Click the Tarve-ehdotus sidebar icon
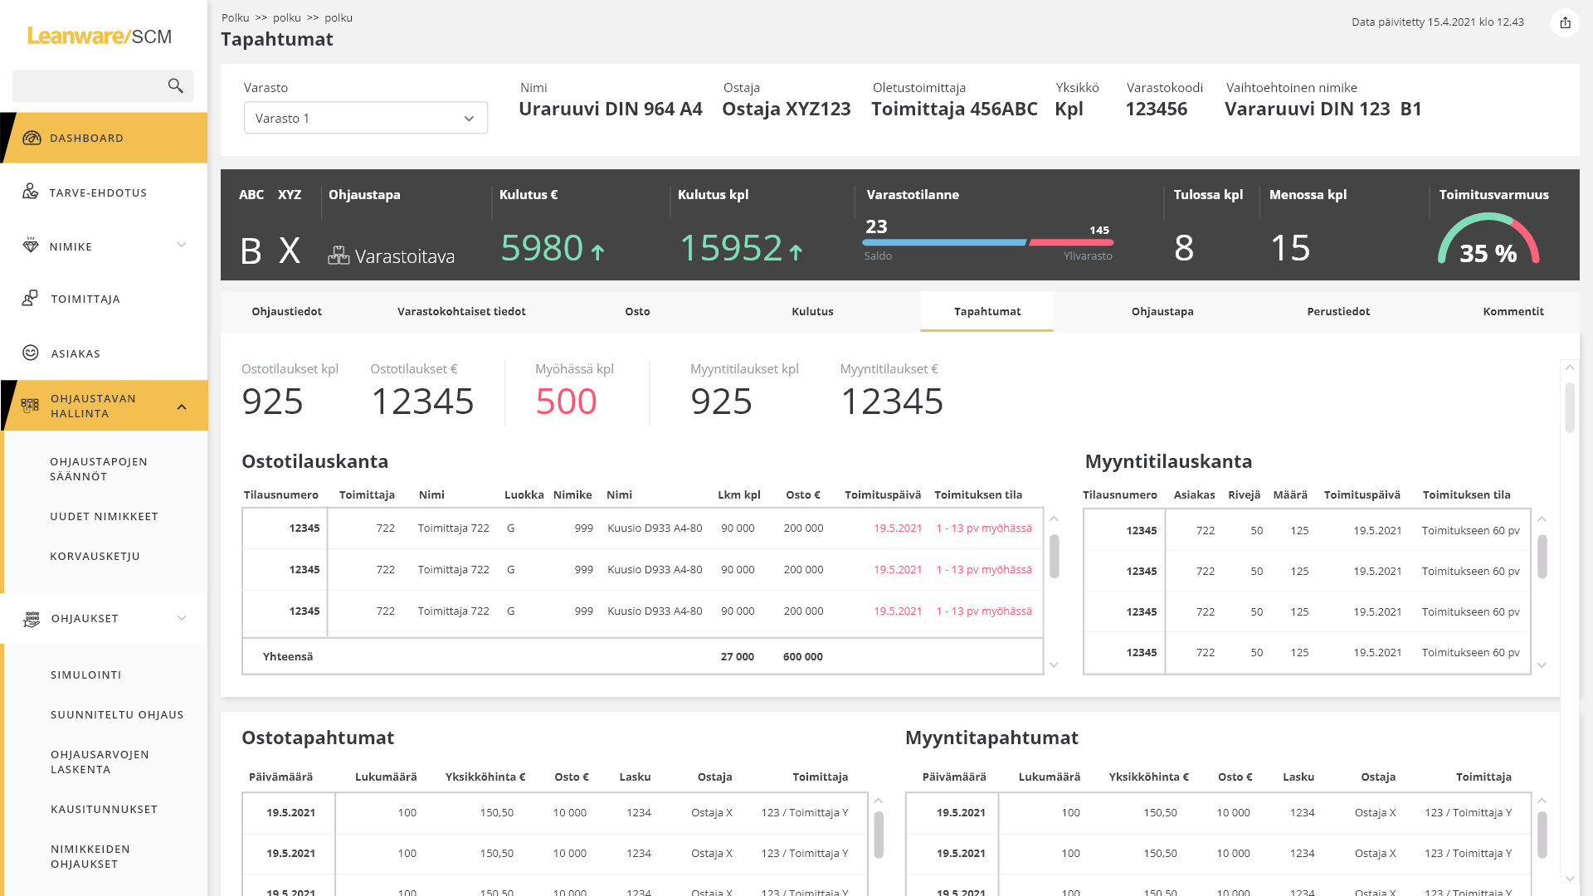1593x896 pixels. coord(31,192)
